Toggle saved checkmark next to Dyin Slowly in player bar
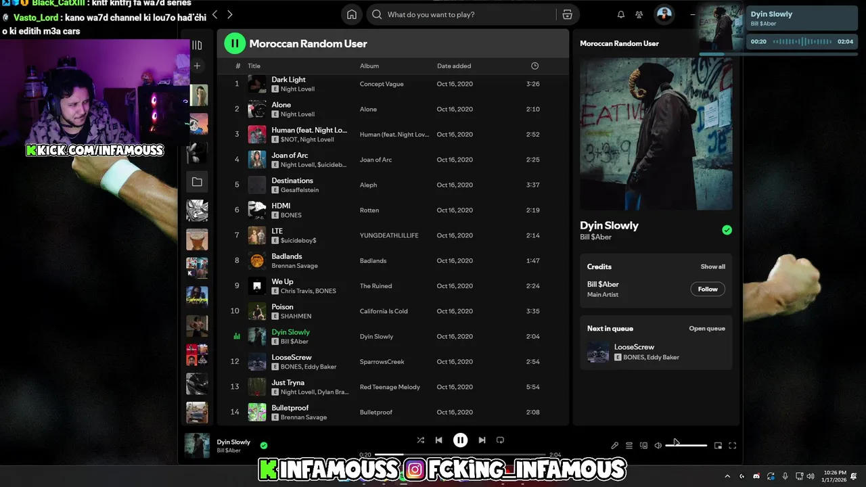This screenshot has width=866, height=487. point(264,446)
